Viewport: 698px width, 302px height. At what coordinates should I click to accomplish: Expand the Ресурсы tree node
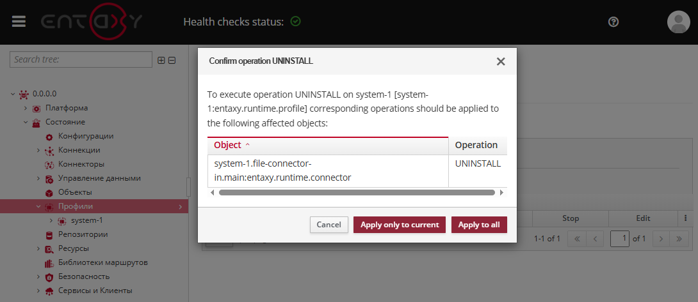38,248
